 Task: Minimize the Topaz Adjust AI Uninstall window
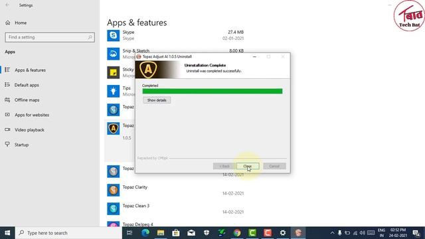coord(254,56)
